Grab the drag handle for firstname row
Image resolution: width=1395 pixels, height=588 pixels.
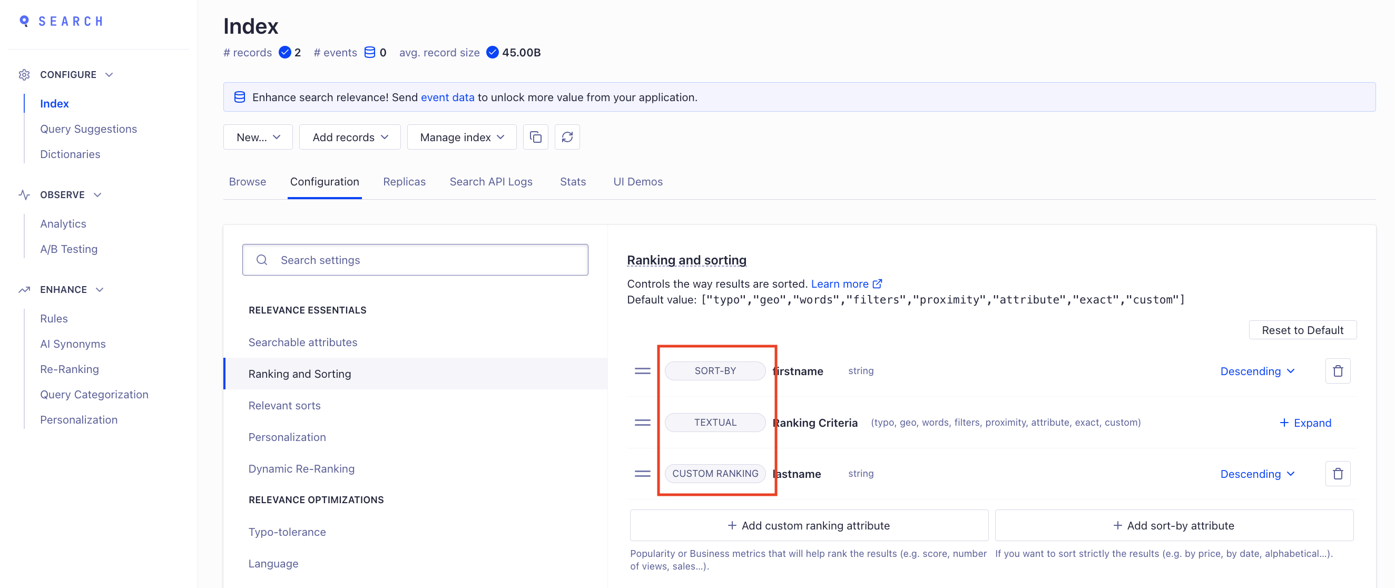pos(642,371)
